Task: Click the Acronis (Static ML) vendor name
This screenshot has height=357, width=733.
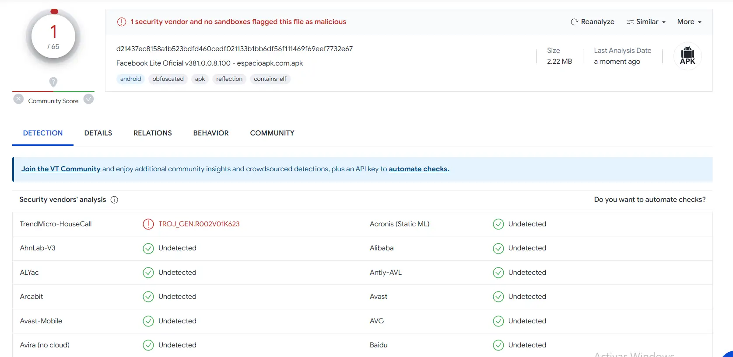Action: click(x=400, y=224)
